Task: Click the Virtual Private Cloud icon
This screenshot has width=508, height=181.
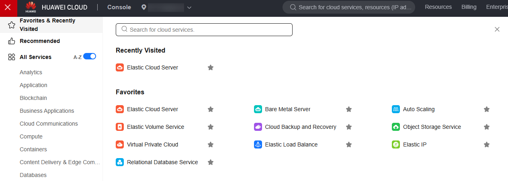Action: [x=119, y=144]
